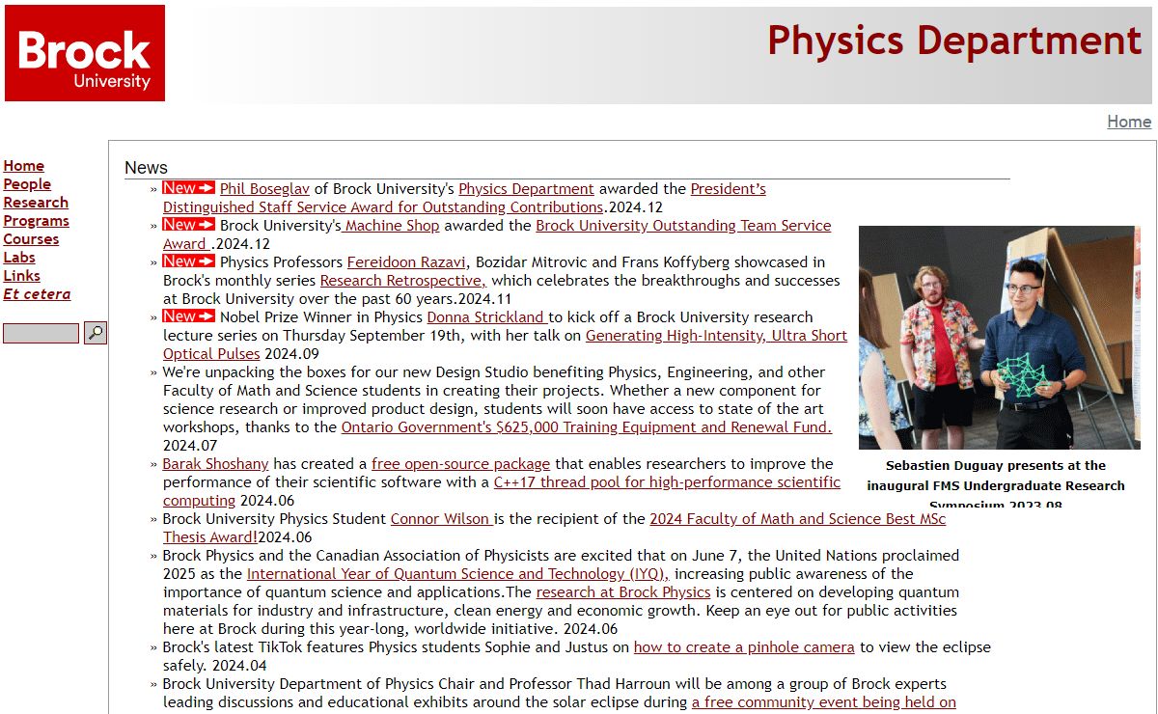Click the New badge beside Phil Boseglav
Viewport: 1158px width, 714px height.
(x=188, y=188)
